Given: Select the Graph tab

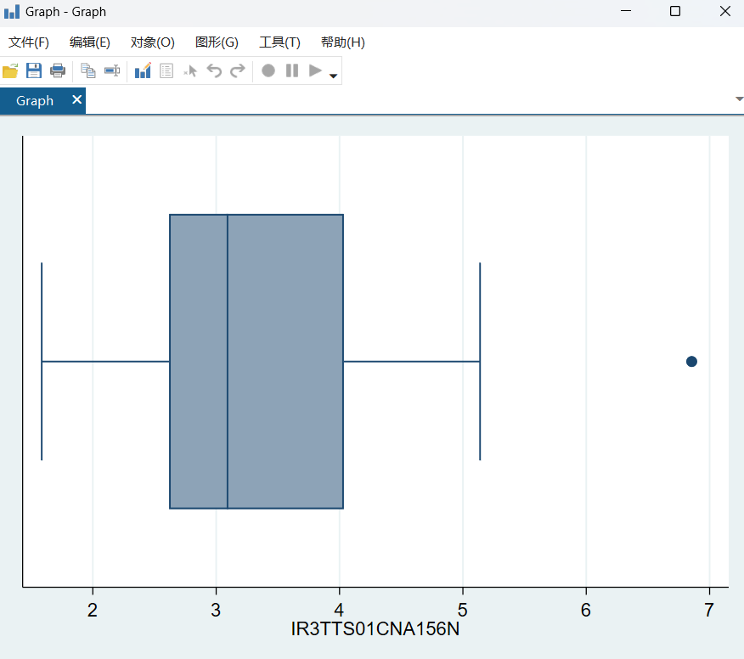Looking at the screenshot, I should (35, 101).
